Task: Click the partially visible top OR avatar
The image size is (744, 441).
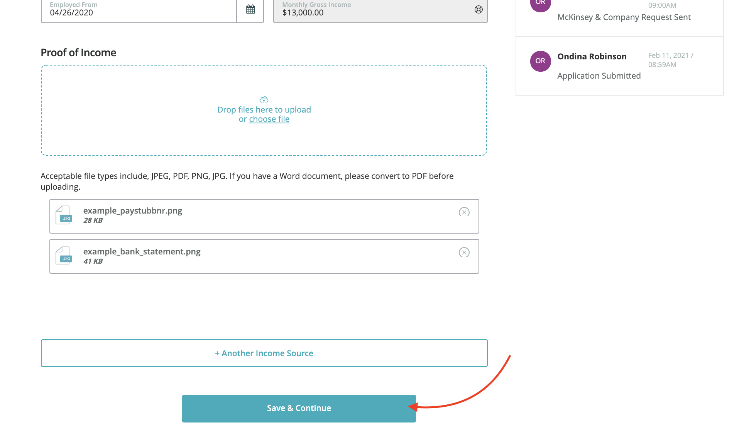Action: [x=540, y=4]
